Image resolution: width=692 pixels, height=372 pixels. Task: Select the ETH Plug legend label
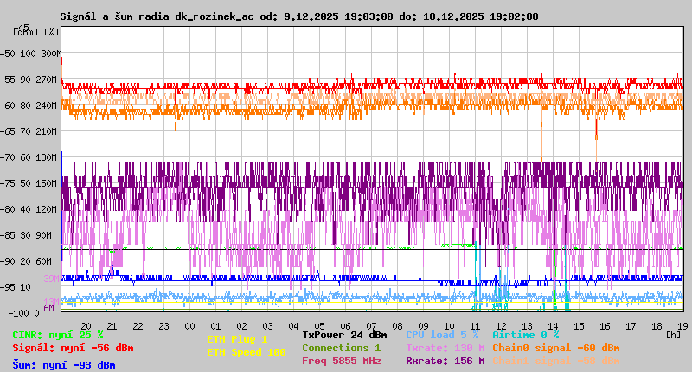237,339
